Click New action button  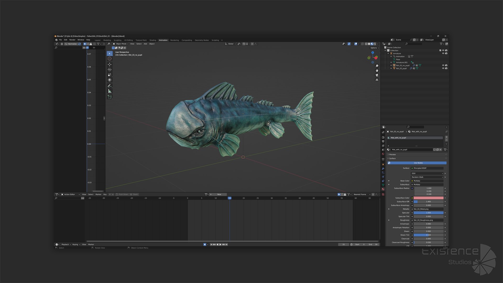click(x=218, y=194)
